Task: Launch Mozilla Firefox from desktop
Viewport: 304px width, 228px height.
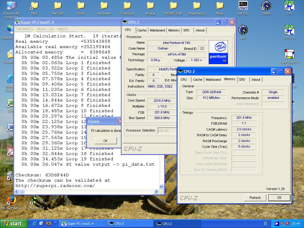Action: point(11,200)
